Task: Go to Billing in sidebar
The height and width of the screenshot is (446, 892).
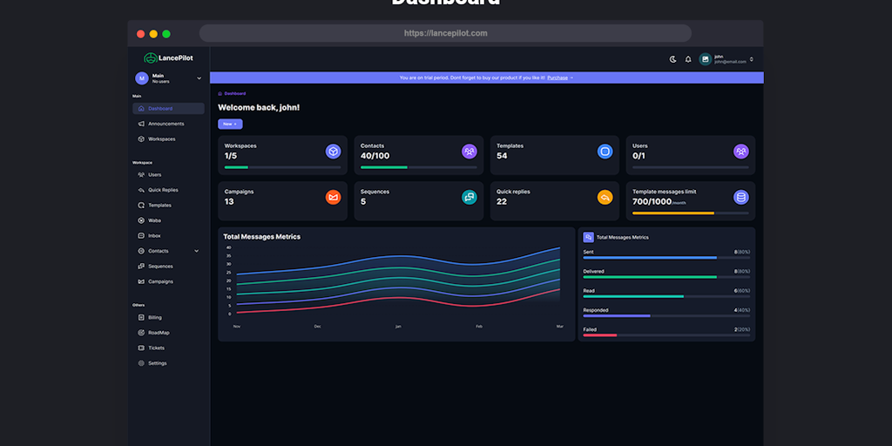Action: point(154,318)
